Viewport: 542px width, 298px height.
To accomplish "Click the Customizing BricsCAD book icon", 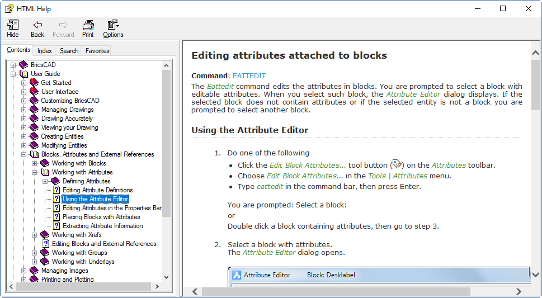I will click(x=34, y=101).
